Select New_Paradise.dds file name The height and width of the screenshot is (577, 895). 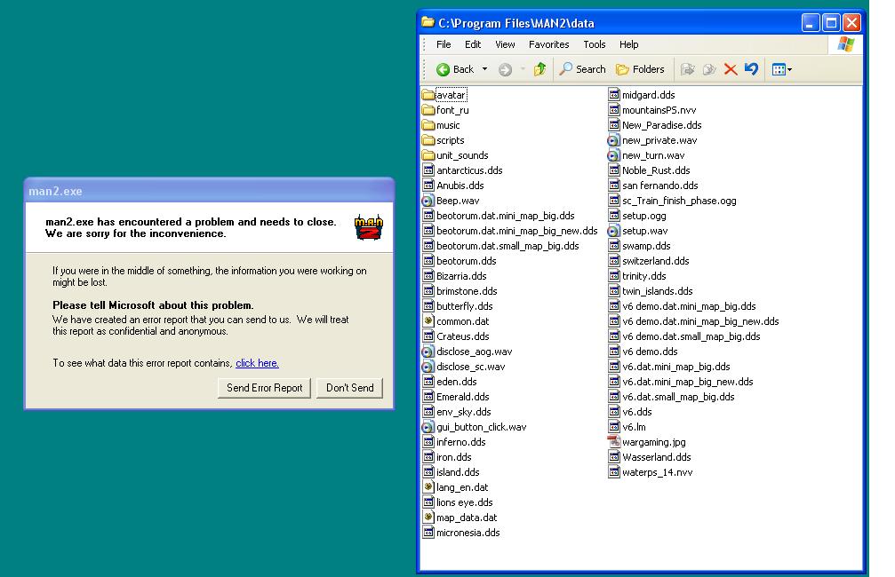(x=661, y=125)
